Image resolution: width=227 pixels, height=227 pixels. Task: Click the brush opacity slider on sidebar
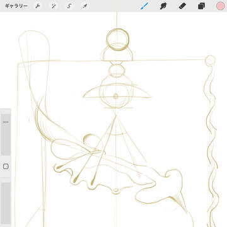6,203
